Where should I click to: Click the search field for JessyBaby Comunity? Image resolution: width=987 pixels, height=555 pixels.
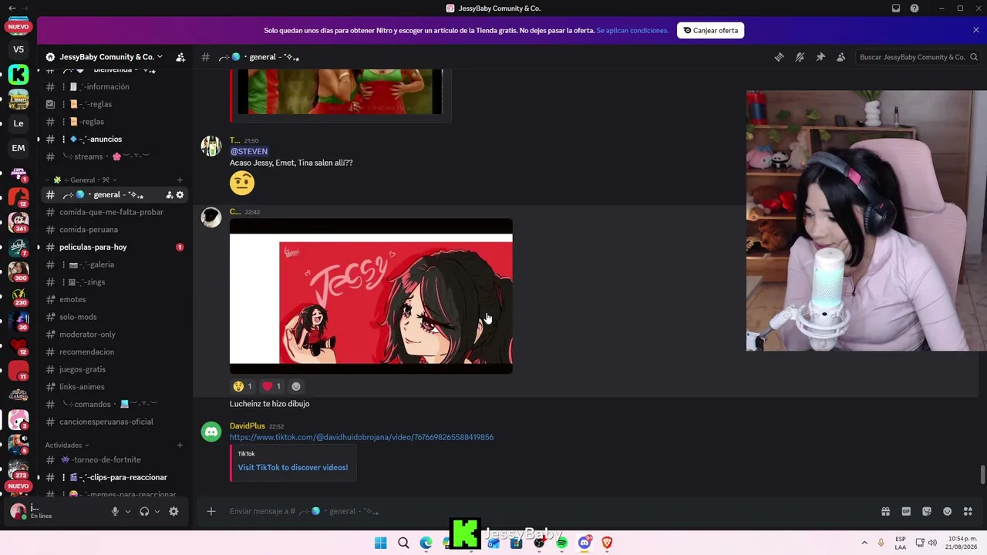(x=918, y=57)
